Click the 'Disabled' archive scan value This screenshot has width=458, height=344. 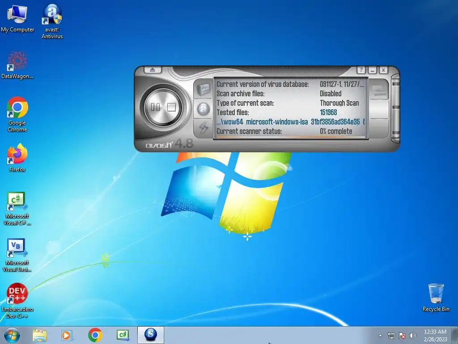click(x=331, y=94)
